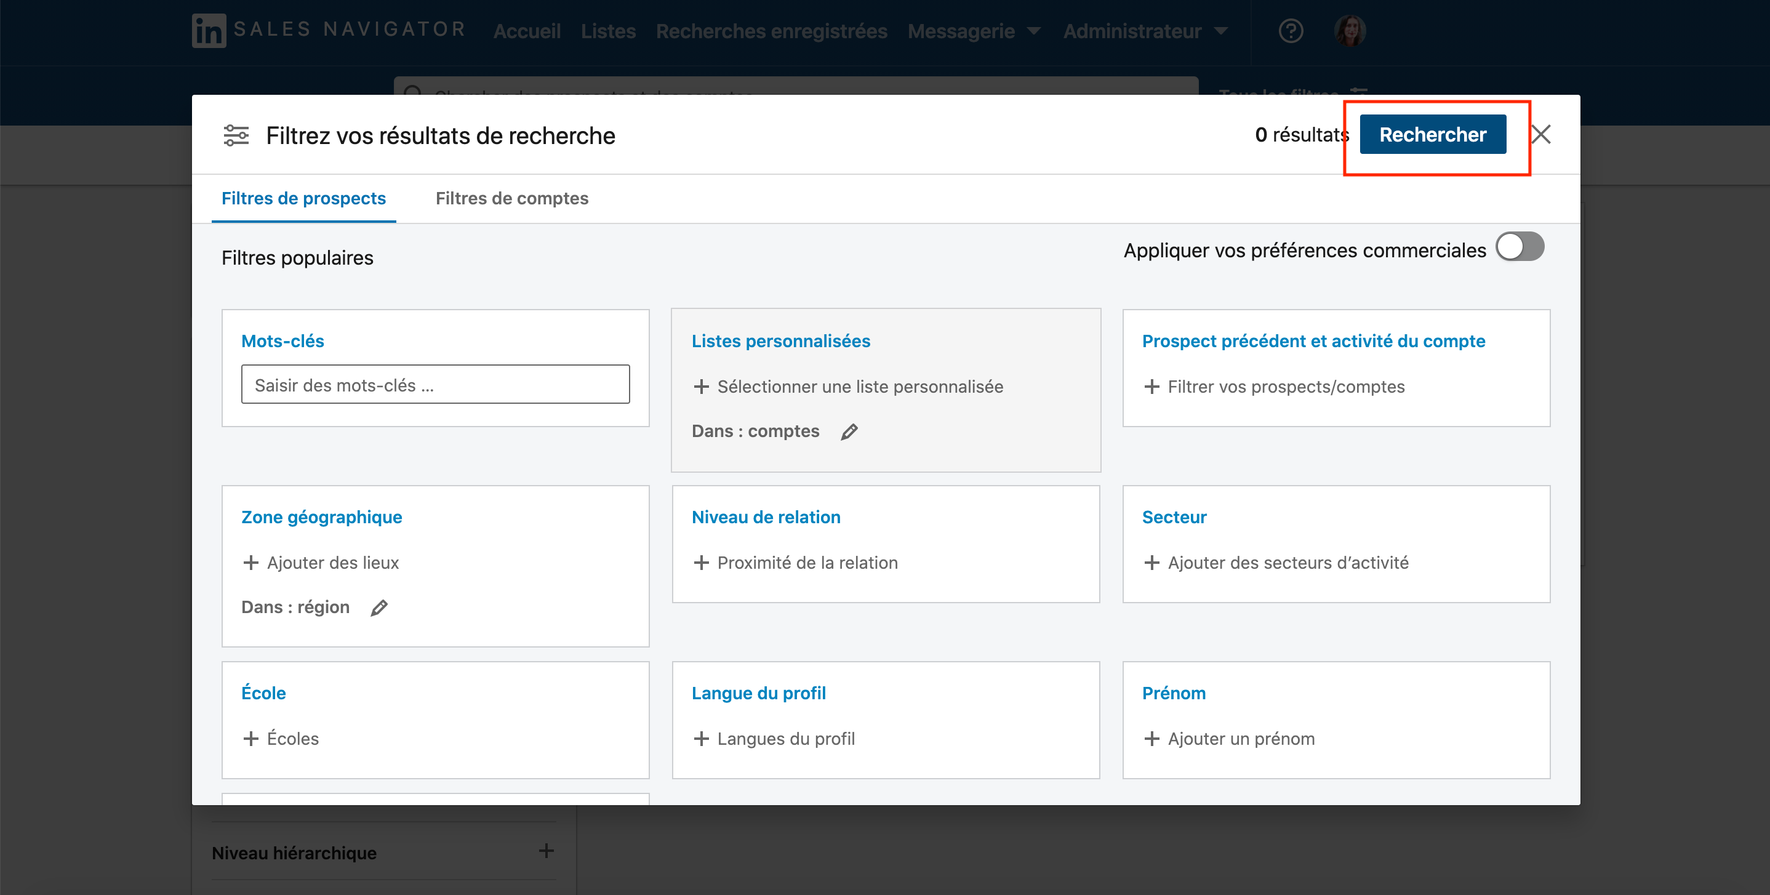Choose 'Langues du profil' option
Image resolution: width=1770 pixels, height=895 pixels.
pyautogui.click(x=786, y=739)
